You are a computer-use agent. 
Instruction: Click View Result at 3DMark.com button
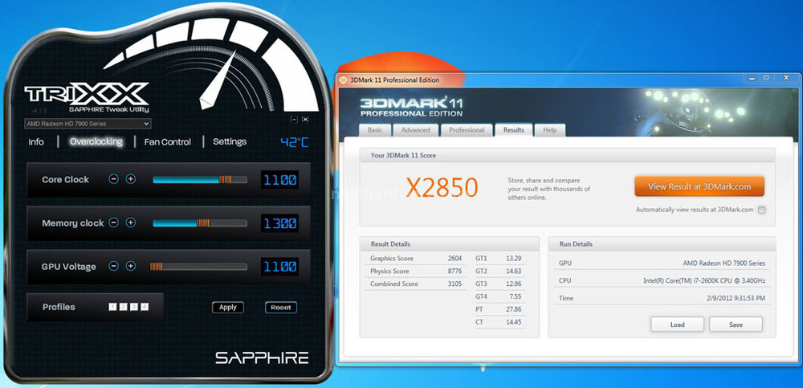click(699, 186)
